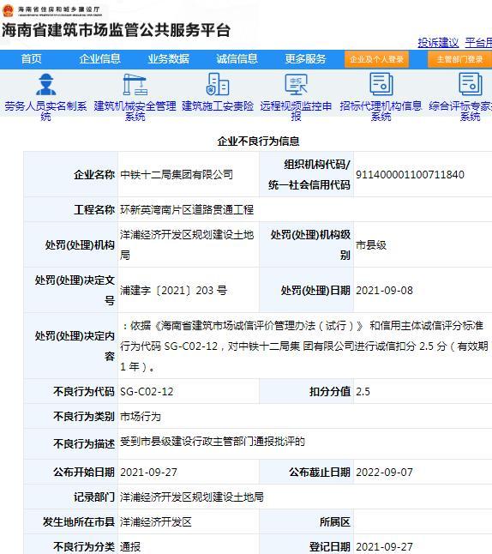Click the 远程视频监控申报 text link
The height and width of the screenshot is (554, 492).
click(296, 111)
